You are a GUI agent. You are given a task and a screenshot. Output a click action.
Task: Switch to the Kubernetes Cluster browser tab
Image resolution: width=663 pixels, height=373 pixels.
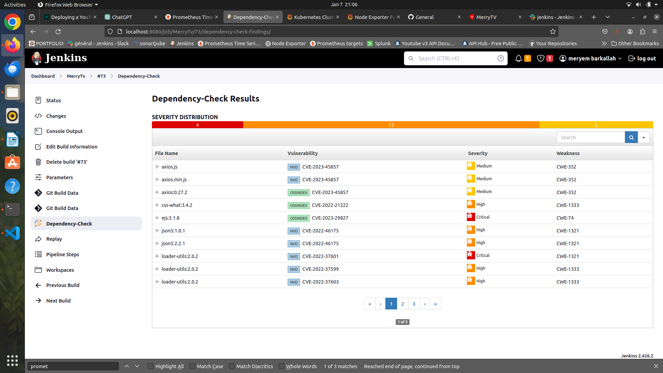pyautogui.click(x=313, y=17)
